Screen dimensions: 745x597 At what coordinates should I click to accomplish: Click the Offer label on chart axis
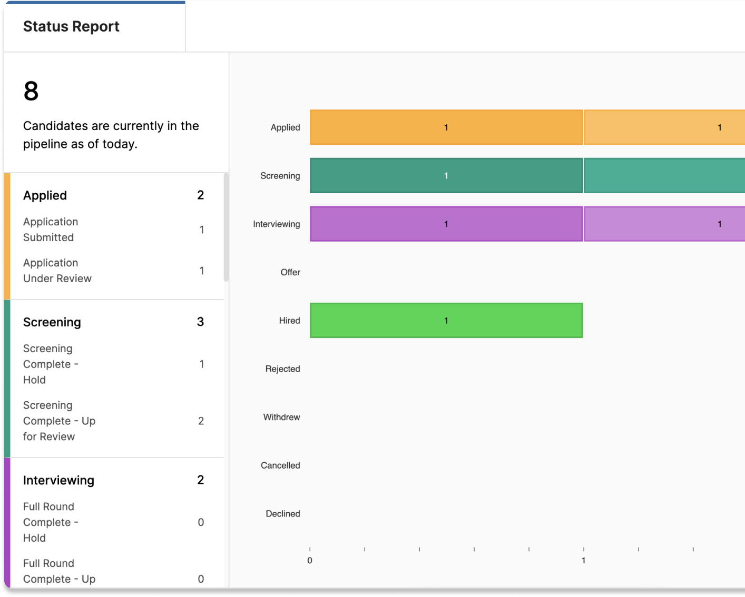[x=290, y=272]
